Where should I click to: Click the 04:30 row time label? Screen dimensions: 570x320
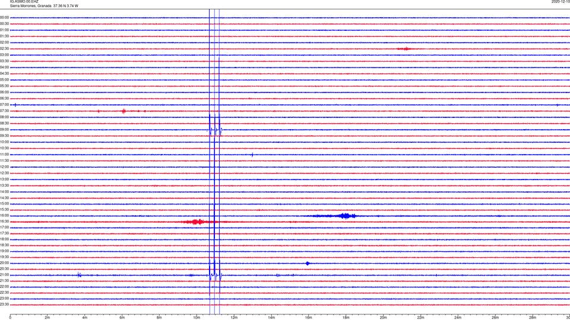pyautogui.click(x=4, y=73)
